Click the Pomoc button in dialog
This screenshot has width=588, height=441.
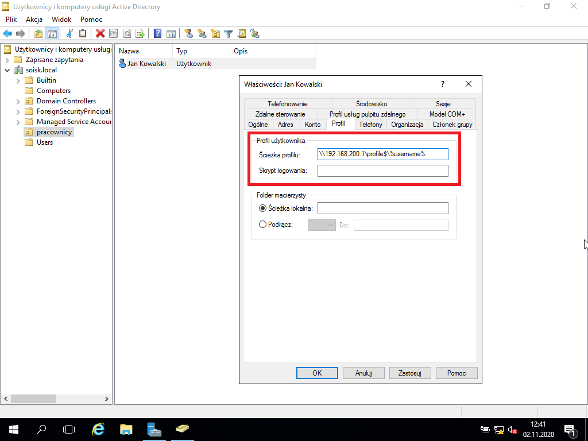(457, 373)
